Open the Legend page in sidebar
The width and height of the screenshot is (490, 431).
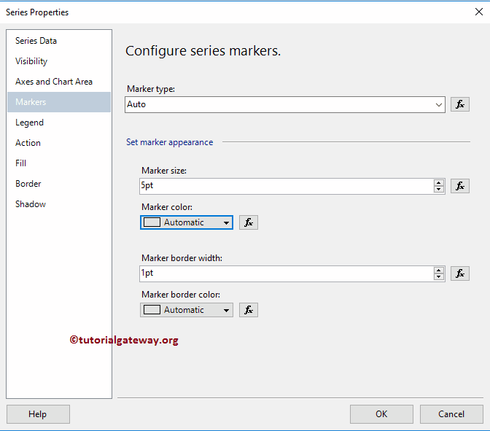click(x=29, y=123)
